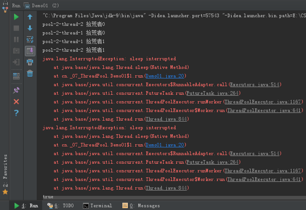Click the Down the Stack Trace arrow
Image resolution: width=306 pixels, height=210 pixels.
[x=30, y=28]
